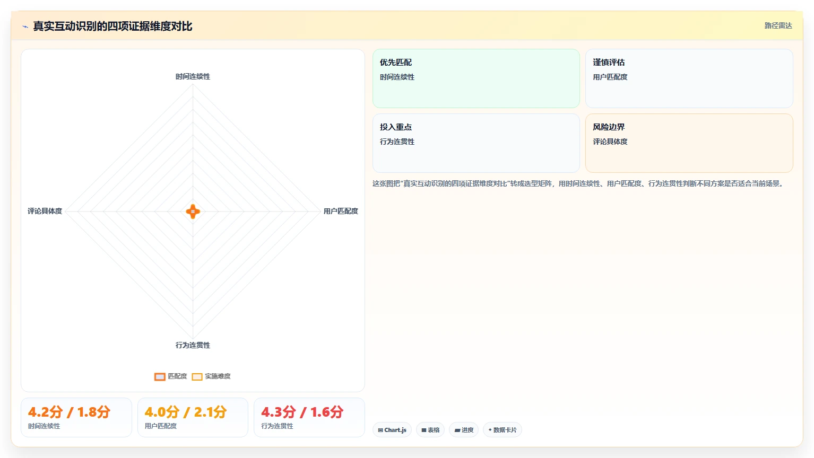The height and width of the screenshot is (458, 814).
Task: Click the 评论具体度 radar axis label
Action: click(45, 211)
